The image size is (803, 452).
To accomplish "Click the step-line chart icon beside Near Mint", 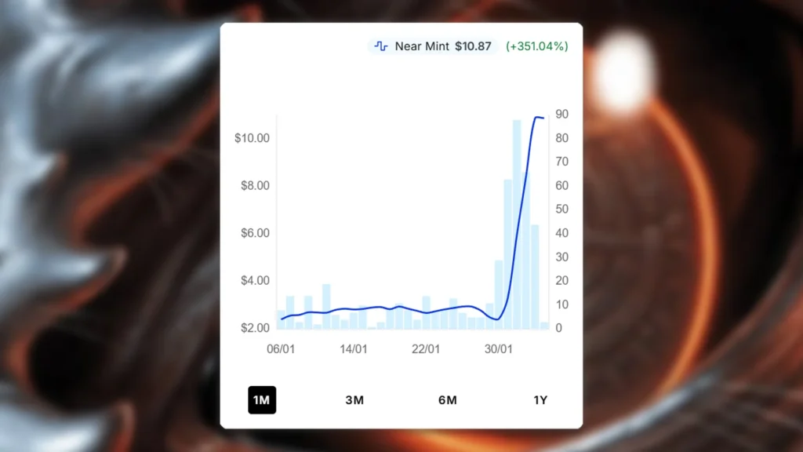I will pos(380,46).
